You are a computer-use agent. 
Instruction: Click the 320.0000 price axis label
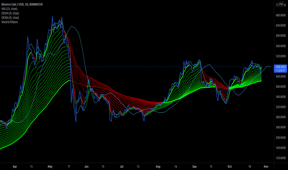(281, 107)
